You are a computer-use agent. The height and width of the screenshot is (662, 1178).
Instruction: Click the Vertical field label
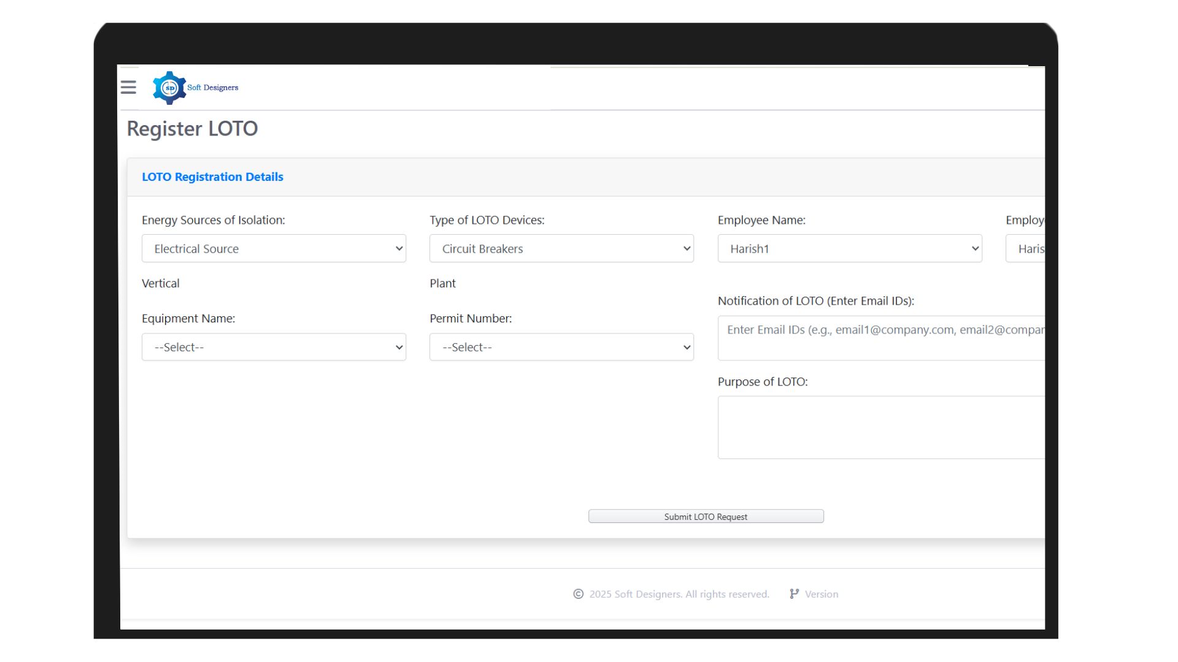coord(161,283)
